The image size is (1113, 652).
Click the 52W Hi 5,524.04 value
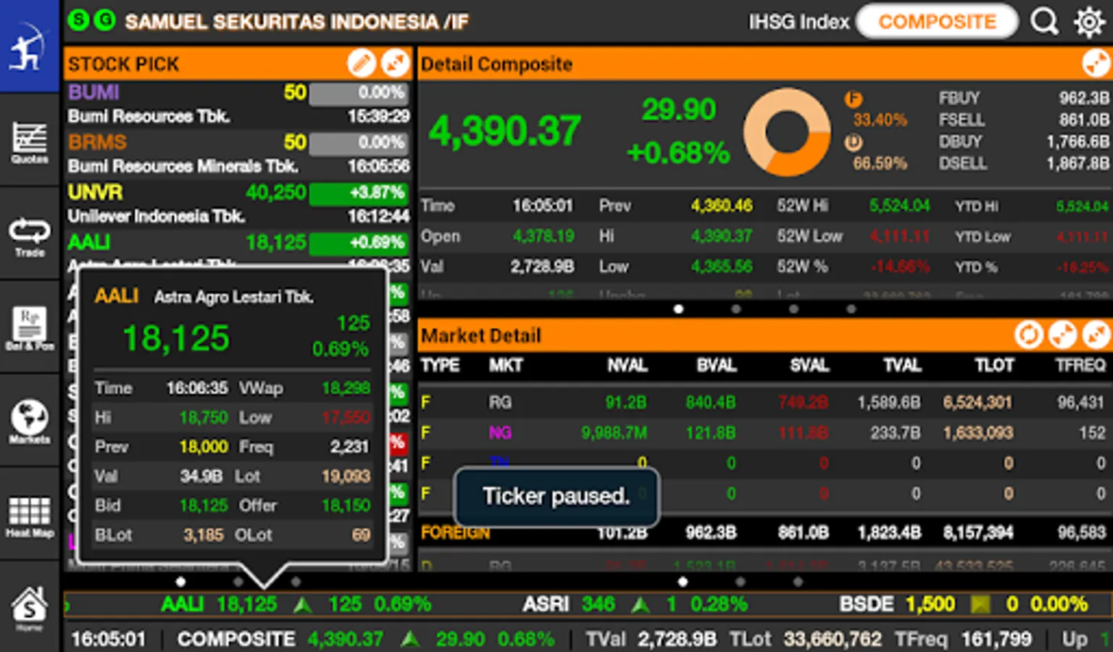899,206
